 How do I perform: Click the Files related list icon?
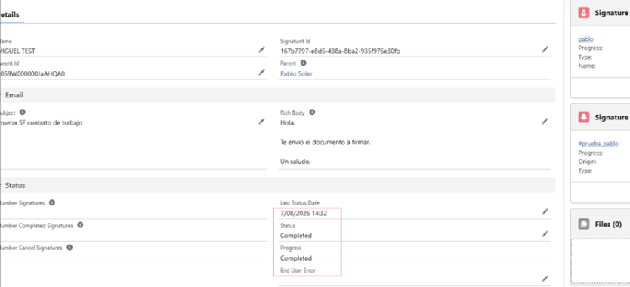click(584, 224)
